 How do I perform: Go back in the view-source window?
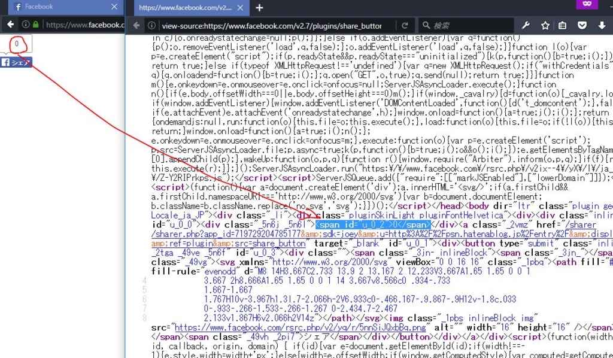(136, 25)
